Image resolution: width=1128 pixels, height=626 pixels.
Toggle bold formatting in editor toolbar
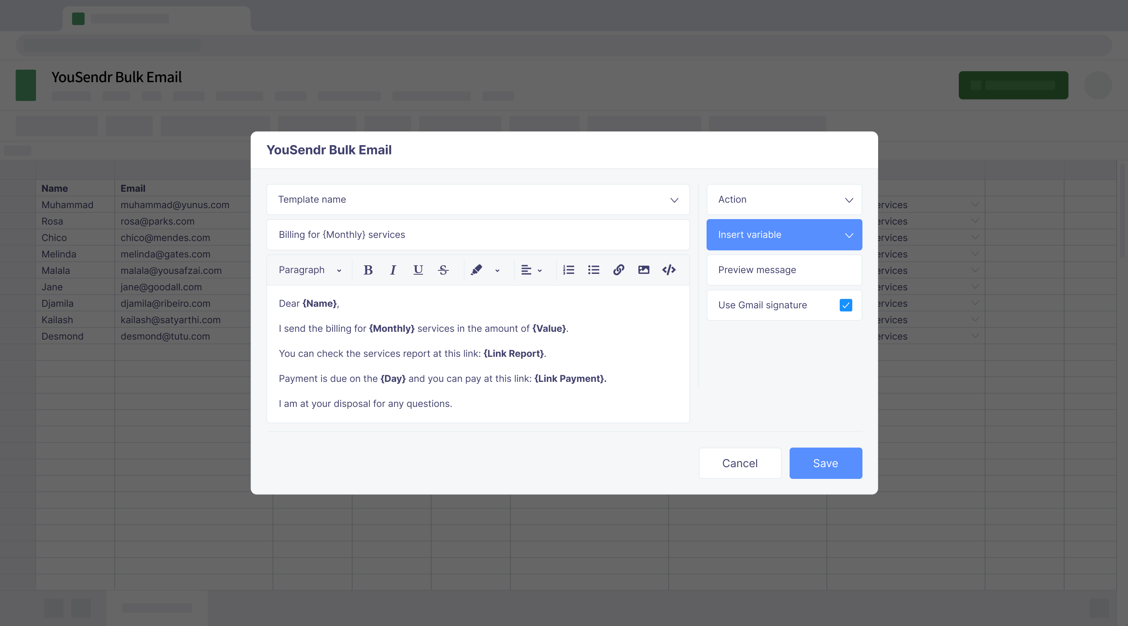[x=368, y=270]
